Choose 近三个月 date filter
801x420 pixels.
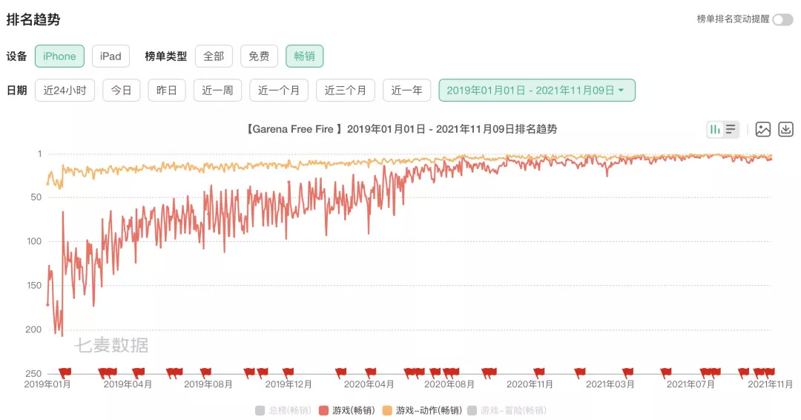coord(346,91)
